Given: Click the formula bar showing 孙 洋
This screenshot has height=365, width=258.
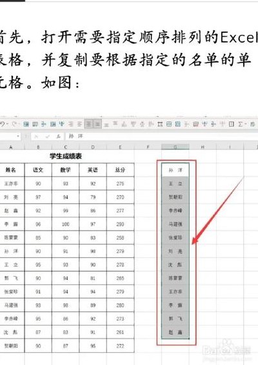Looking at the screenshot, I should pos(162,137).
